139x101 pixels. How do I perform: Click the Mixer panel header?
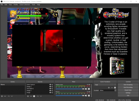point(74,82)
